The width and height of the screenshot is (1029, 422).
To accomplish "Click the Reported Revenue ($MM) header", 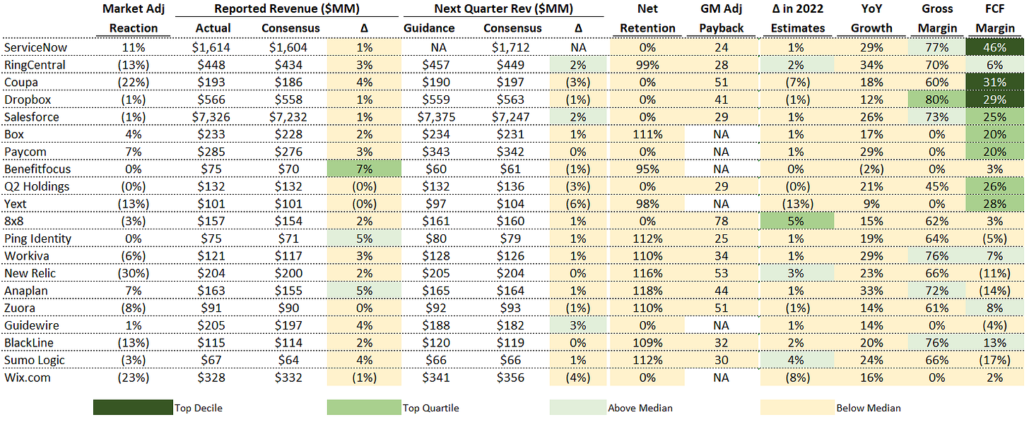I will click(x=286, y=8).
